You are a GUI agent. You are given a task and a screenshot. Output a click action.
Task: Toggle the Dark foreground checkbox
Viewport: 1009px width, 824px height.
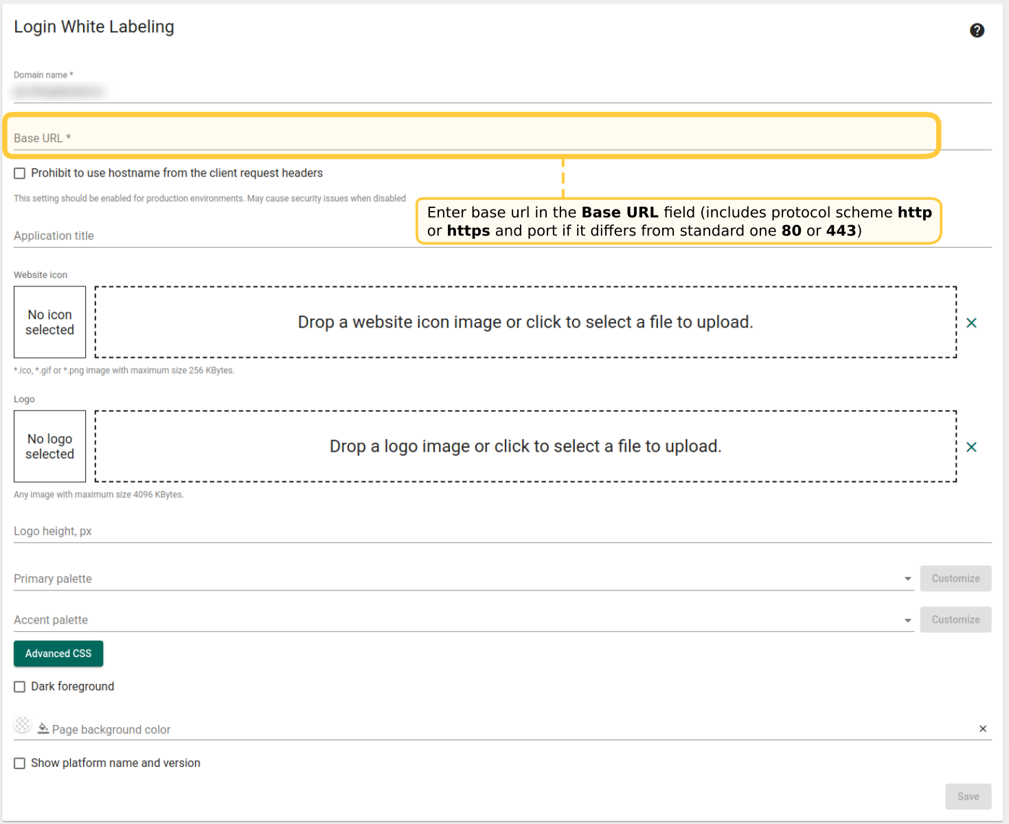pos(20,687)
